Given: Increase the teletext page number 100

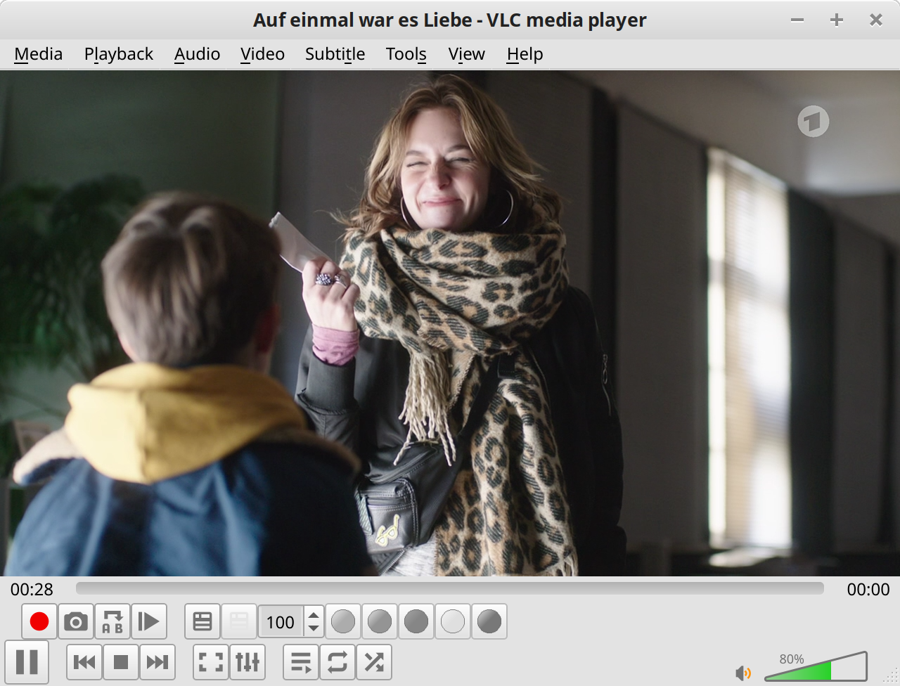Looking at the screenshot, I should pyautogui.click(x=314, y=615).
